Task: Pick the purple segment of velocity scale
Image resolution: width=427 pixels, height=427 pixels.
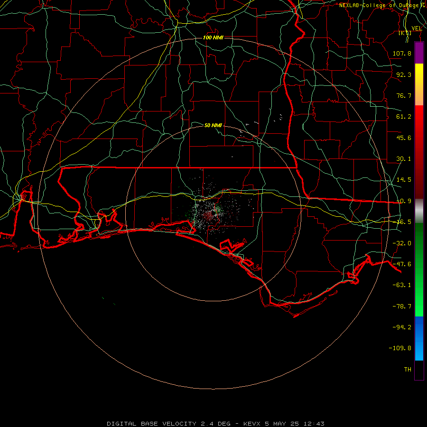Action: click(419, 53)
